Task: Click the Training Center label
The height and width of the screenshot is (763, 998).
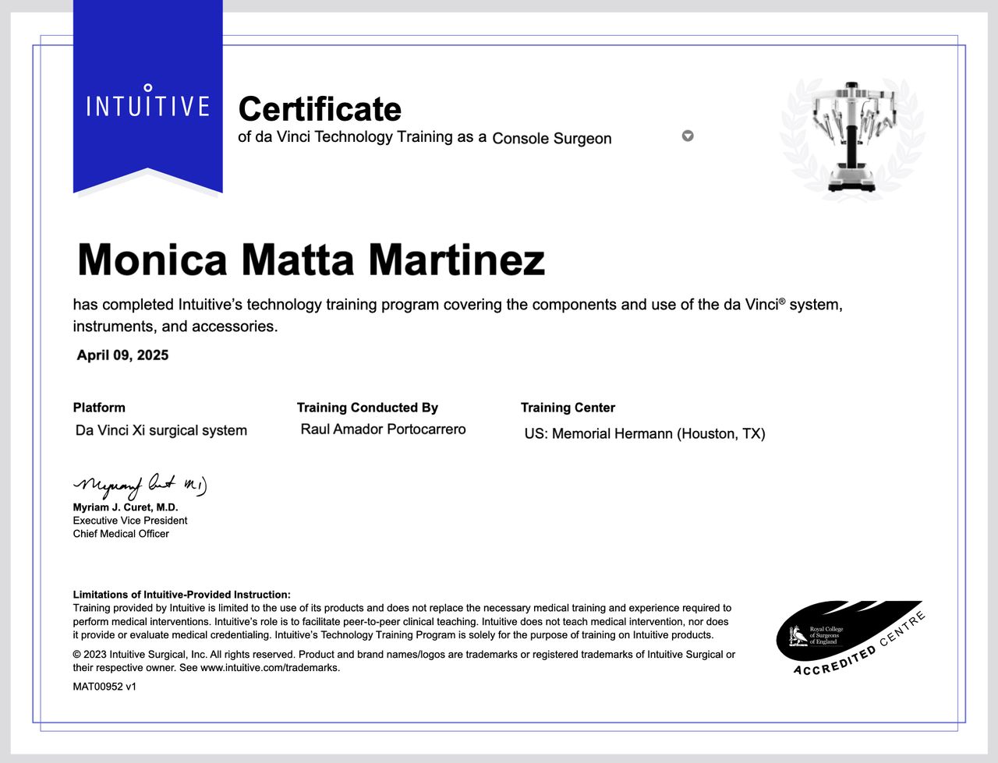Action: point(568,408)
